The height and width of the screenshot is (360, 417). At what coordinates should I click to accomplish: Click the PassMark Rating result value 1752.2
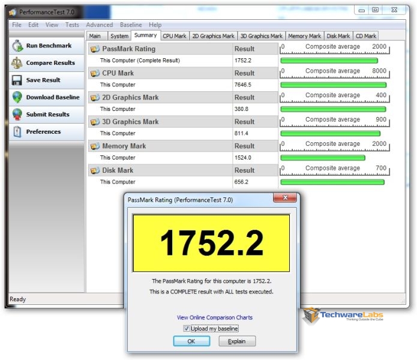(243, 61)
